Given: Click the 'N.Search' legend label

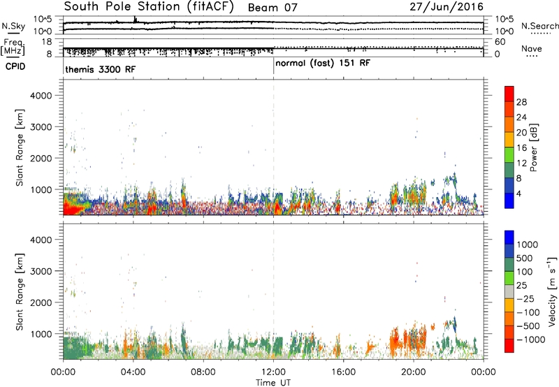Looking at the screenshot, I should pyautogui.click(x=540, y=26).
